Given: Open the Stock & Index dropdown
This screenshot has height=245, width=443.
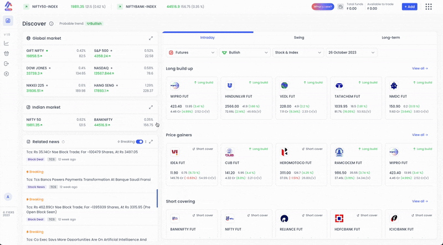Looking at the screenshot, I should tap(298, 52).
